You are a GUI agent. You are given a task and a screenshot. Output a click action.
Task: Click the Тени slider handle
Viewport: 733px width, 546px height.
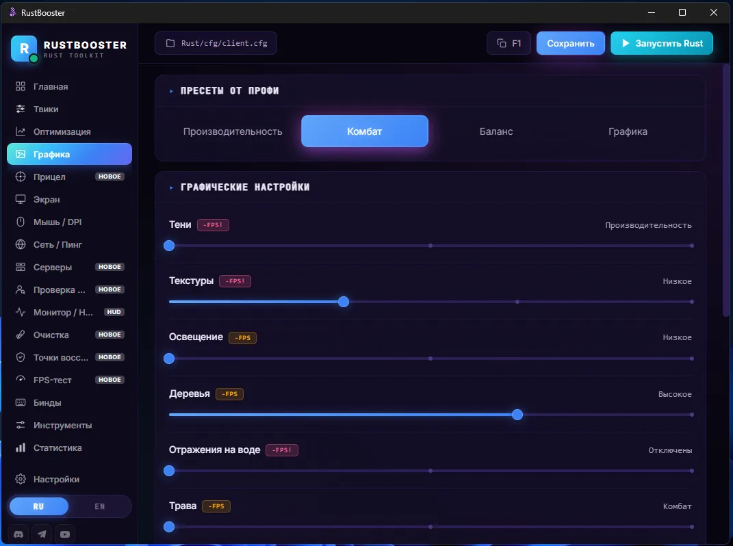(x=169, y=246)
